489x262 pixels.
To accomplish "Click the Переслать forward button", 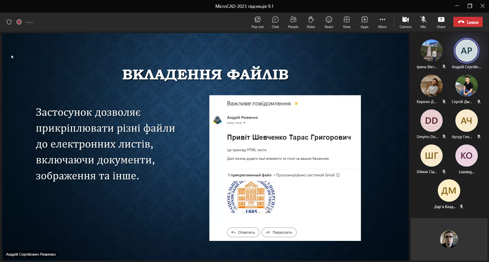I will pos(279,232).
